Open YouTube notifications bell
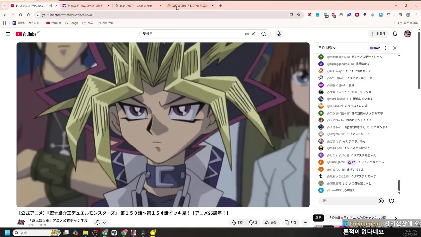The height and width of the screenshot is (237, 421). (395, 34)
